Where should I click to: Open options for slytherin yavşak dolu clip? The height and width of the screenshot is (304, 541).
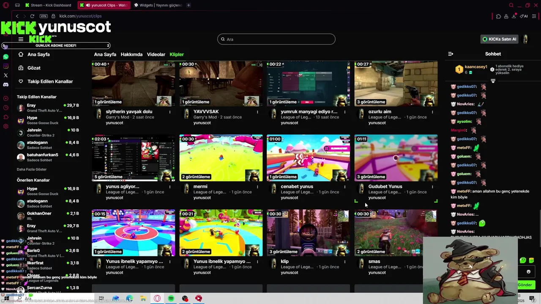170,112
